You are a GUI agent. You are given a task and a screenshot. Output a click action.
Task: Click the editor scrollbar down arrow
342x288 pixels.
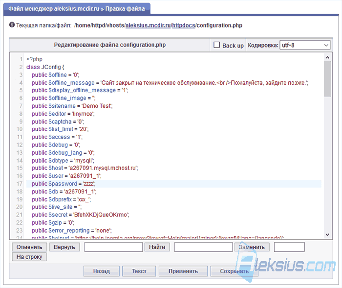(327, 235)
